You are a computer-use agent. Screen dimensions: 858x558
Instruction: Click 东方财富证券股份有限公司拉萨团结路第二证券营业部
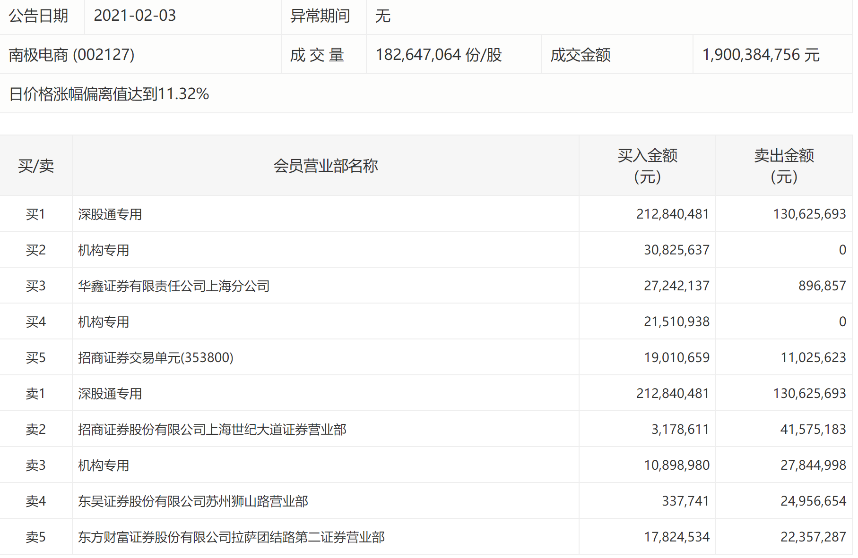coord(232,537)
